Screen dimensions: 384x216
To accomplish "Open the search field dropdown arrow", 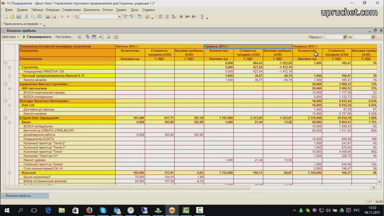I will [x=119, y=17].
